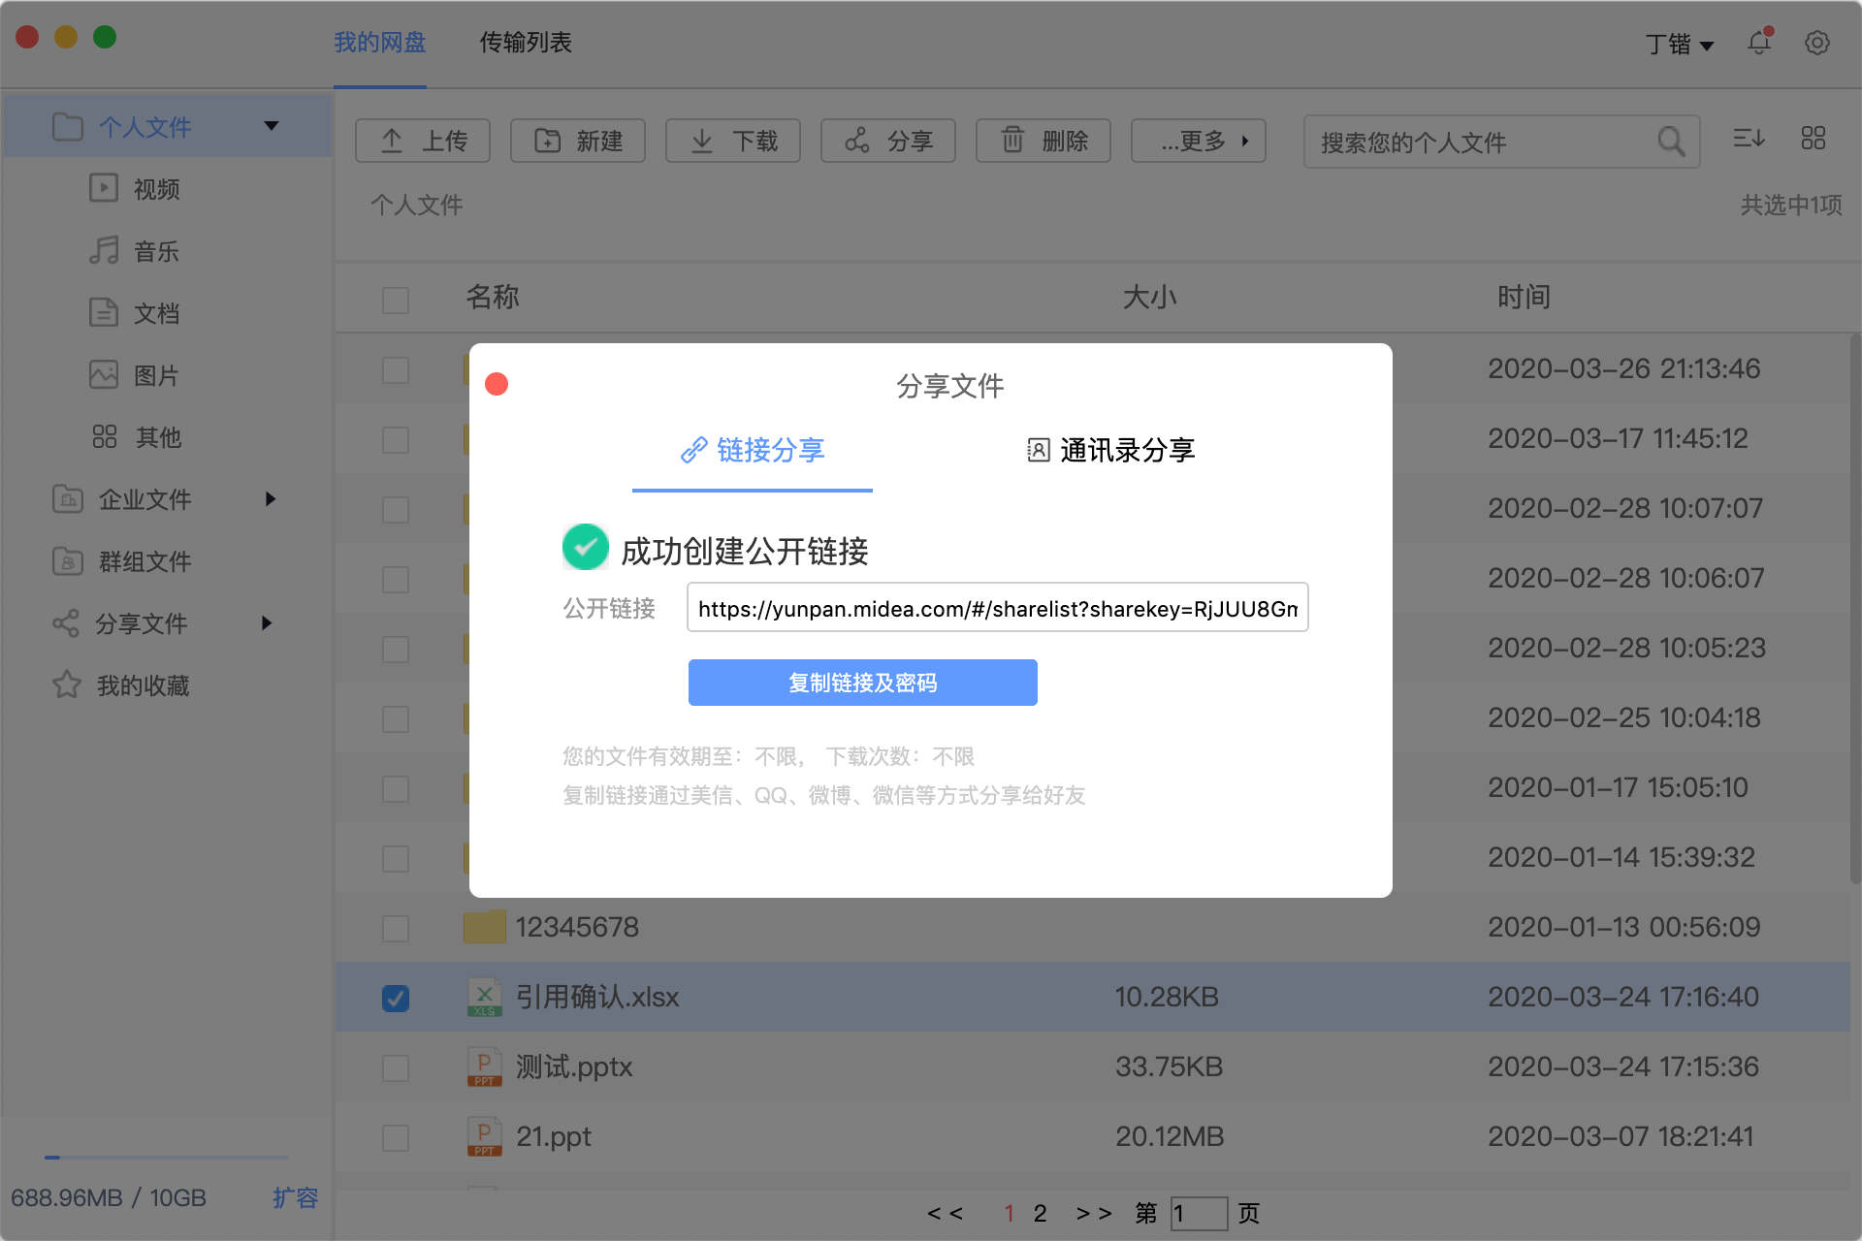Check the row dated 2020-03-26 21:13:46
Viewport: 1862px width, 1241px height.
tap(396, 369)
